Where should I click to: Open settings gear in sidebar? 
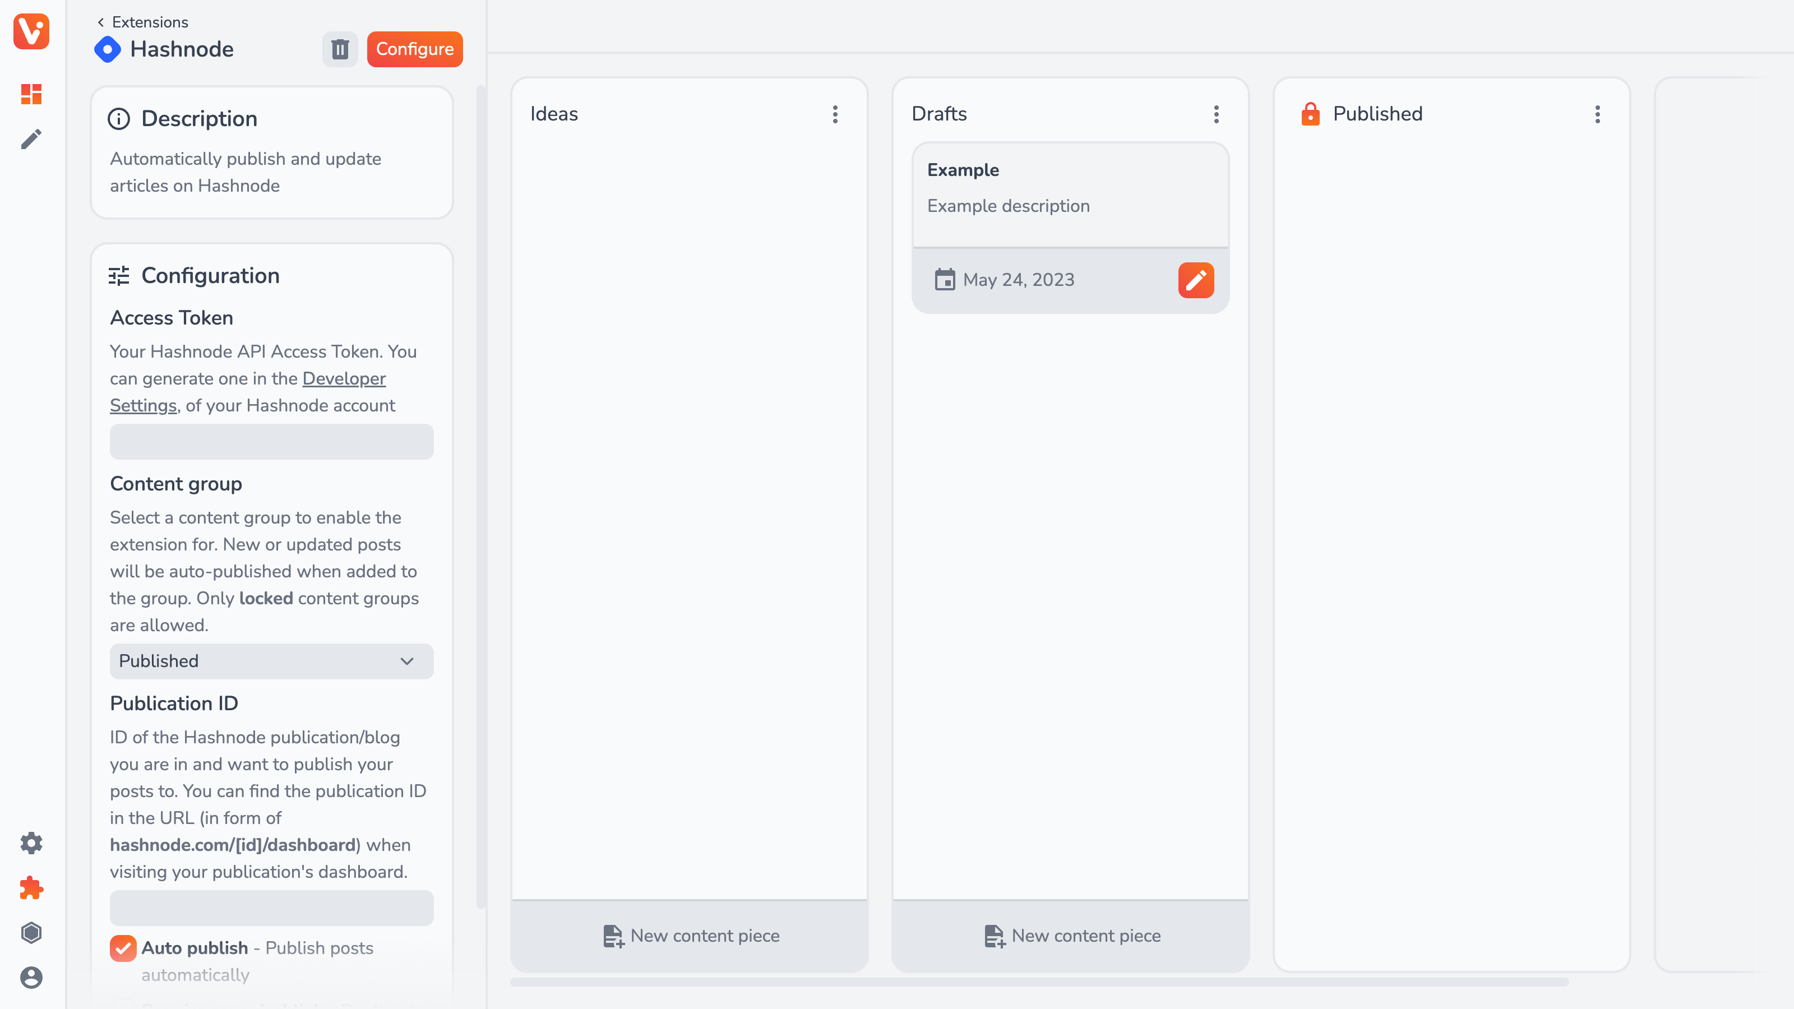31,843
